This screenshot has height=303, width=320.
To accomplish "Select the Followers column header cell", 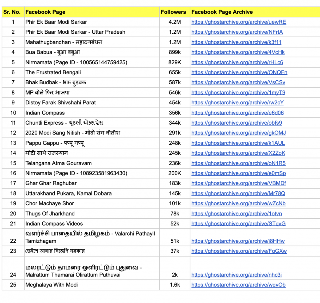I will [173, 12].
